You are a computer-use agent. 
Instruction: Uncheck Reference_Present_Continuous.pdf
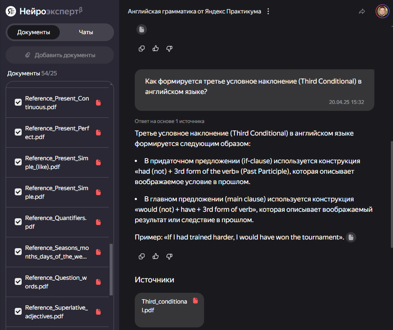[x=18, y=102]
